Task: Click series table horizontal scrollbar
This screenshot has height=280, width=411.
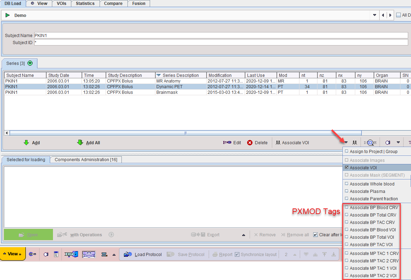Action: pos(185,133)
